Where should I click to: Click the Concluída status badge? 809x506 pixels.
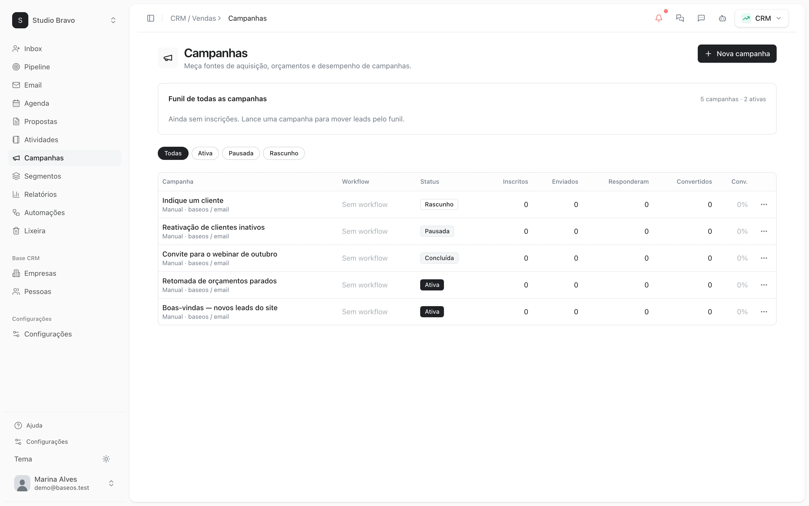tap(439, 258)
